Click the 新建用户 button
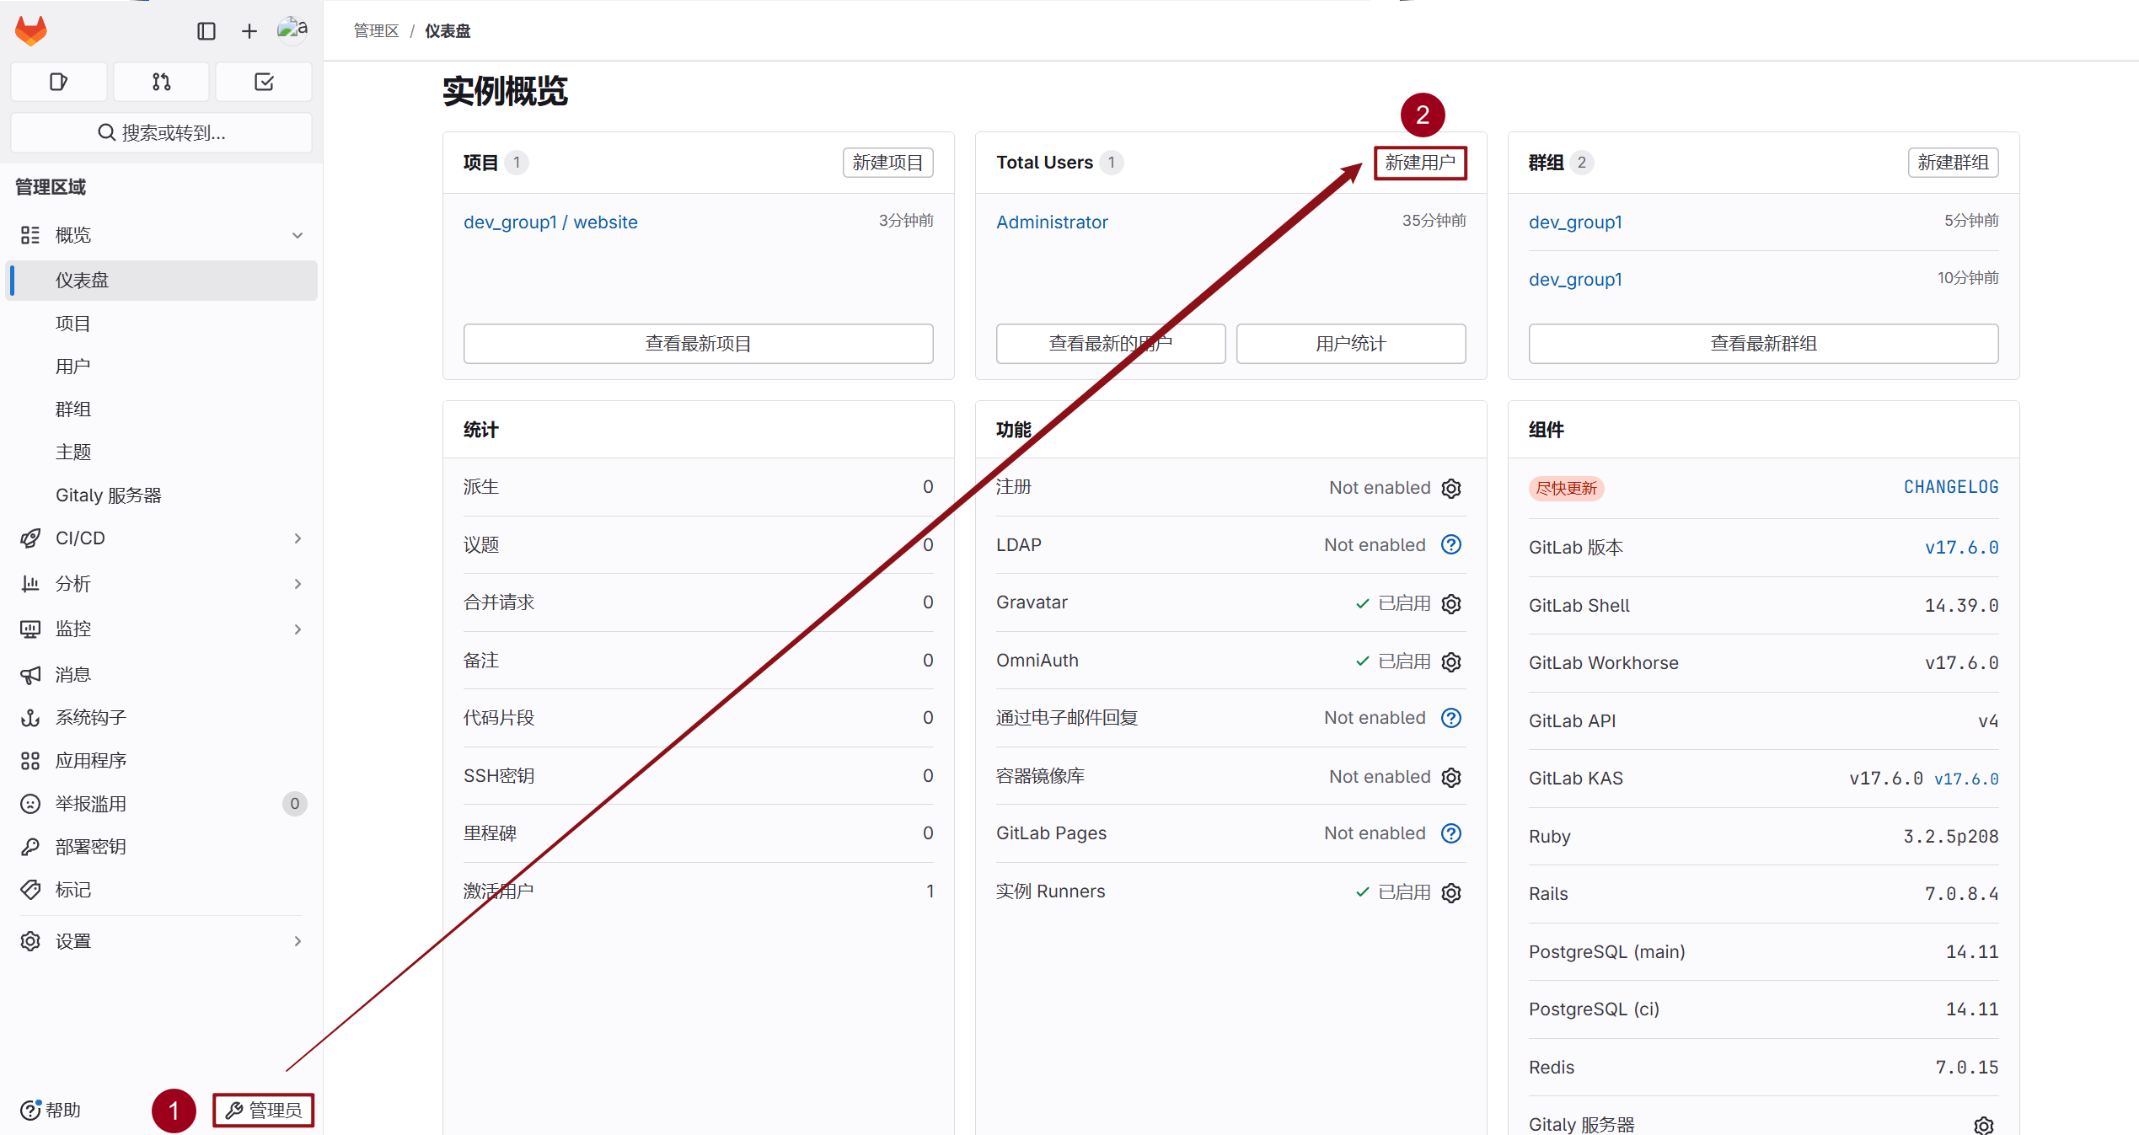This screenshot has height=1135, width=2139. click(x=1420, y=163)
